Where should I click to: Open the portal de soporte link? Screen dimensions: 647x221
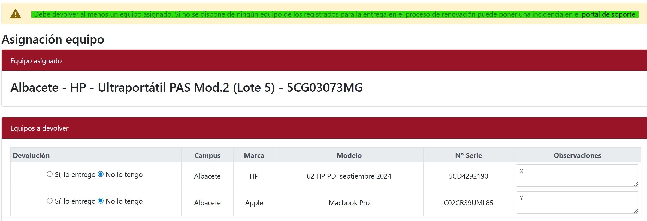click(608, 14)
